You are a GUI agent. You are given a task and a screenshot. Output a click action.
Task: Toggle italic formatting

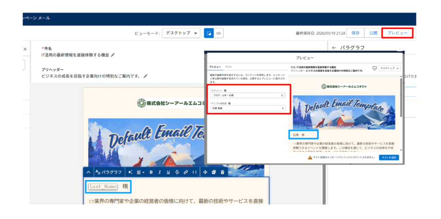pyautogui.click(x=159, y=172)
